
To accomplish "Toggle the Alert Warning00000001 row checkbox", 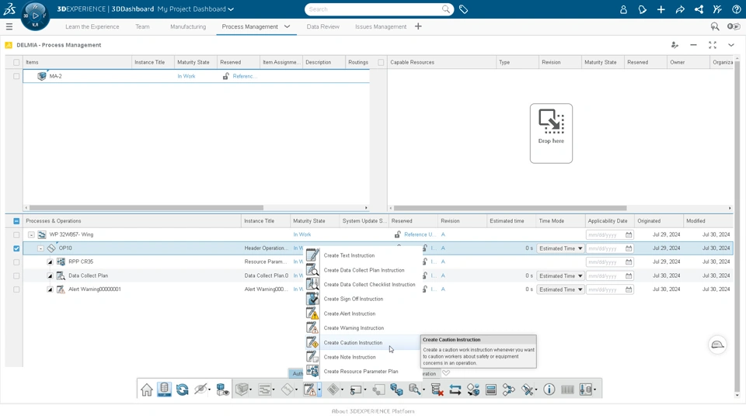I will 16,289.
